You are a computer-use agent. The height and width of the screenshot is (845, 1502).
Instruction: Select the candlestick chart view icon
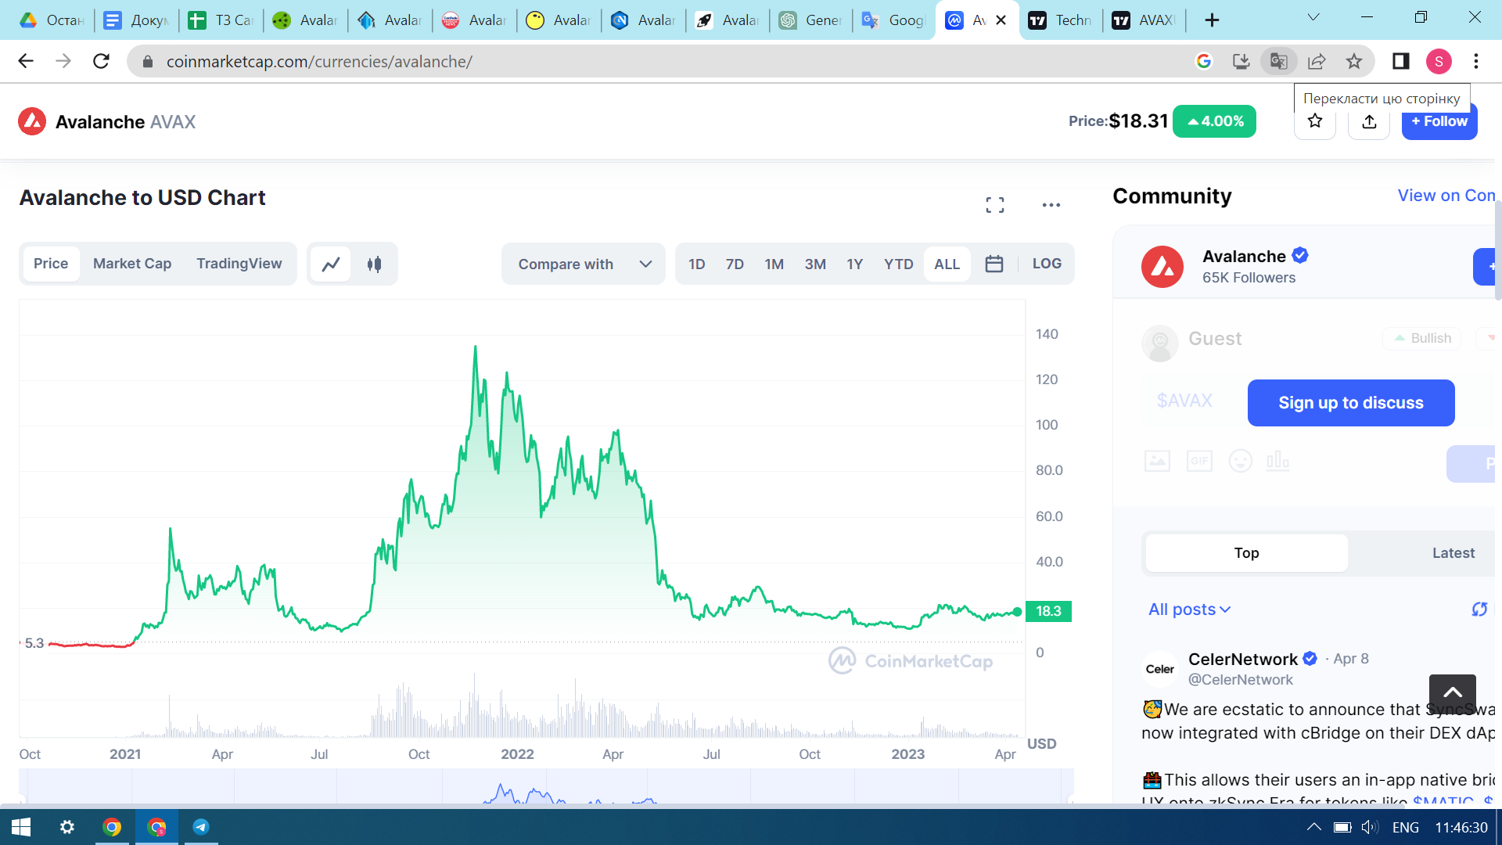click(375, 264)
